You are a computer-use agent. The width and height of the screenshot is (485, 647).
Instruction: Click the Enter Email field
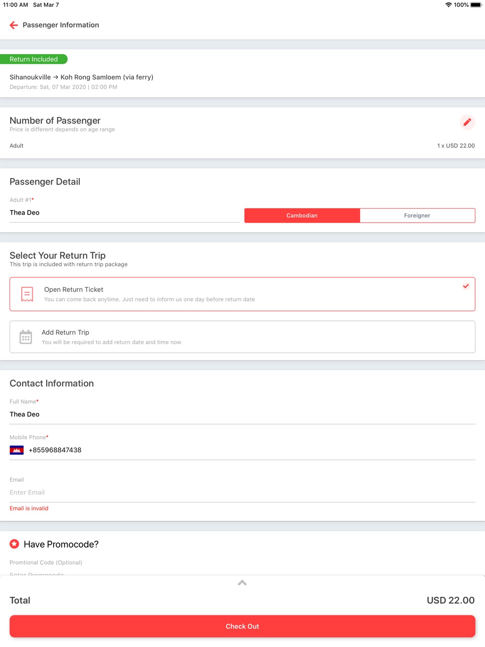point(242,493)
